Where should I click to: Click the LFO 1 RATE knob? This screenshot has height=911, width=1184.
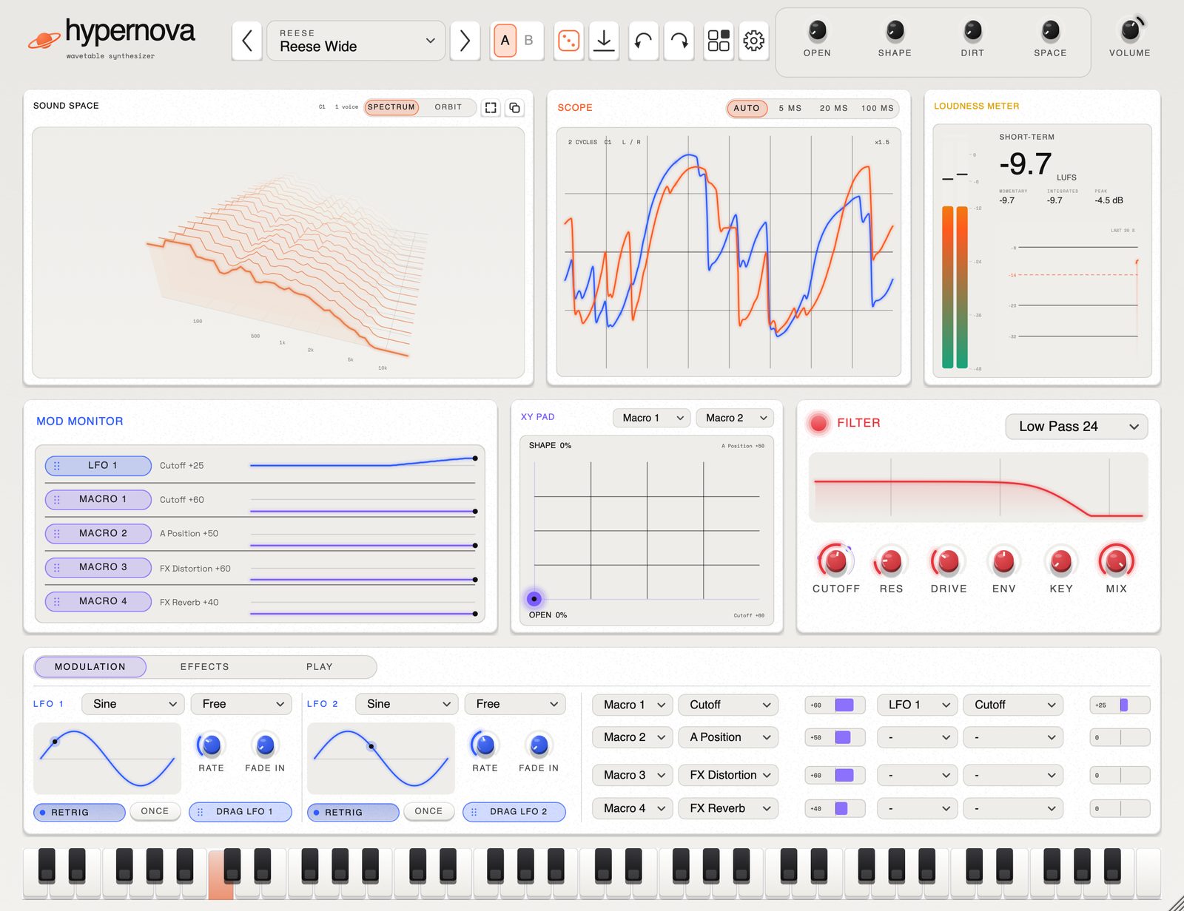coord(211,745)
